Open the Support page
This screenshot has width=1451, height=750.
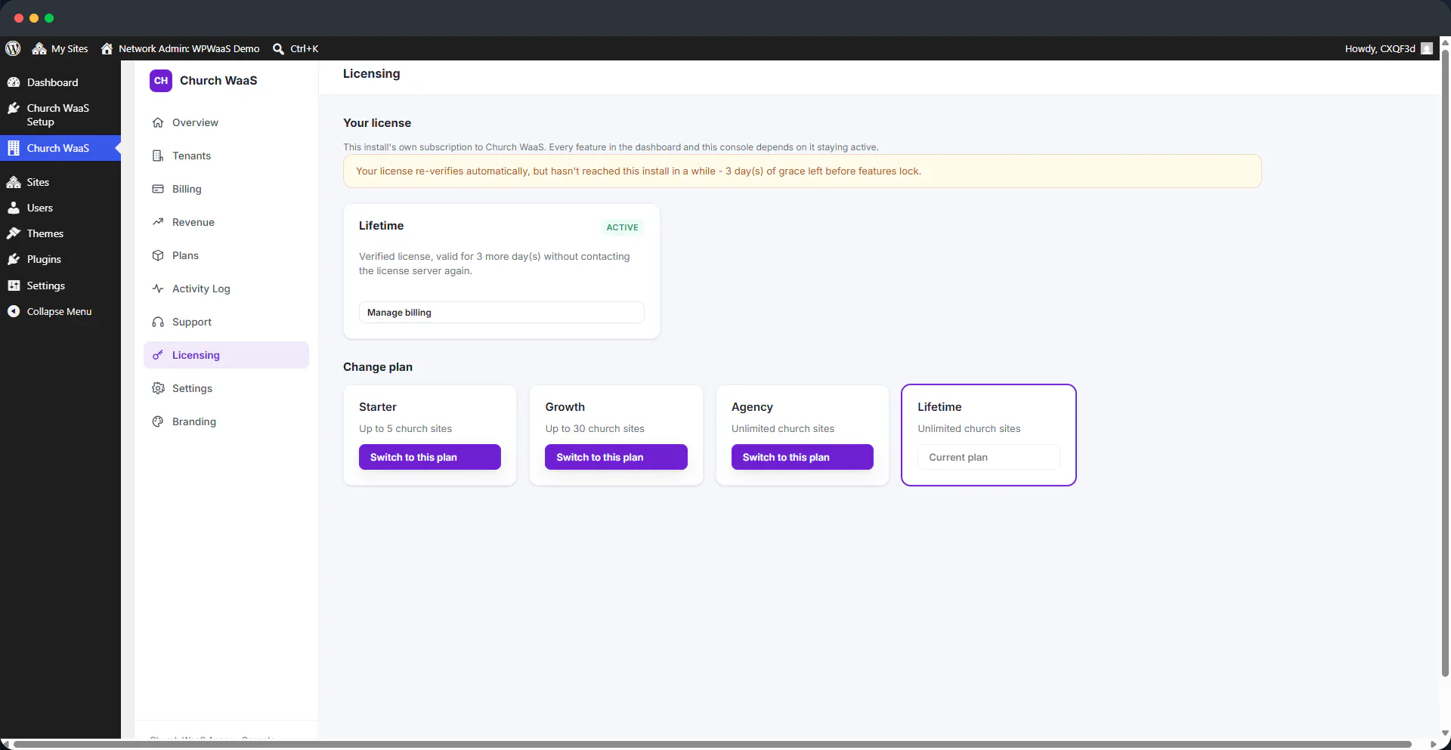point(226,322)
